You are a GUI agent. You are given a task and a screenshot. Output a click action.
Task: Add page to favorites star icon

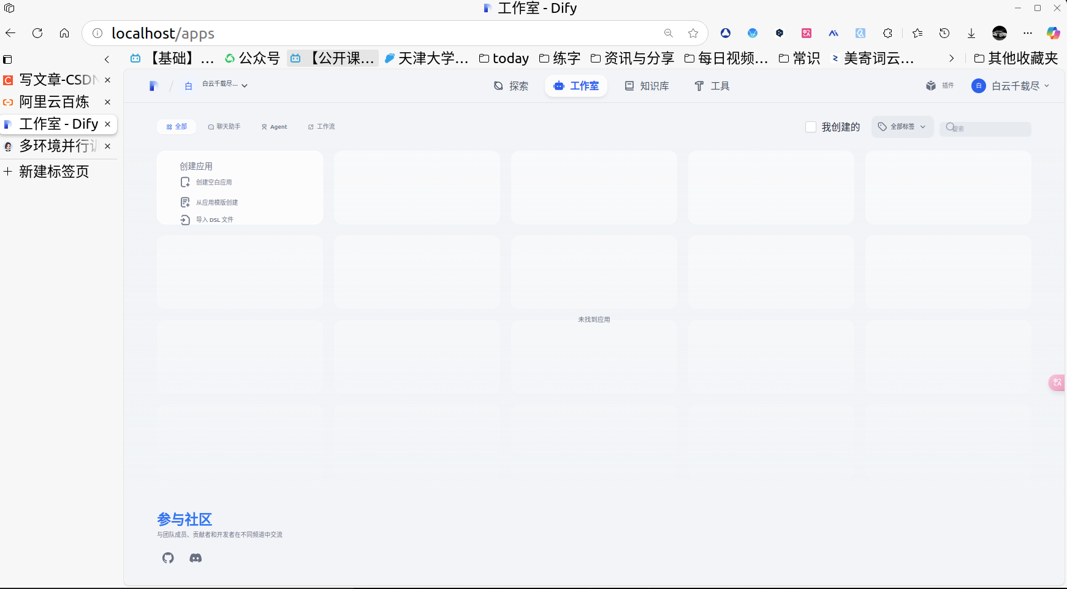point(693,33)
